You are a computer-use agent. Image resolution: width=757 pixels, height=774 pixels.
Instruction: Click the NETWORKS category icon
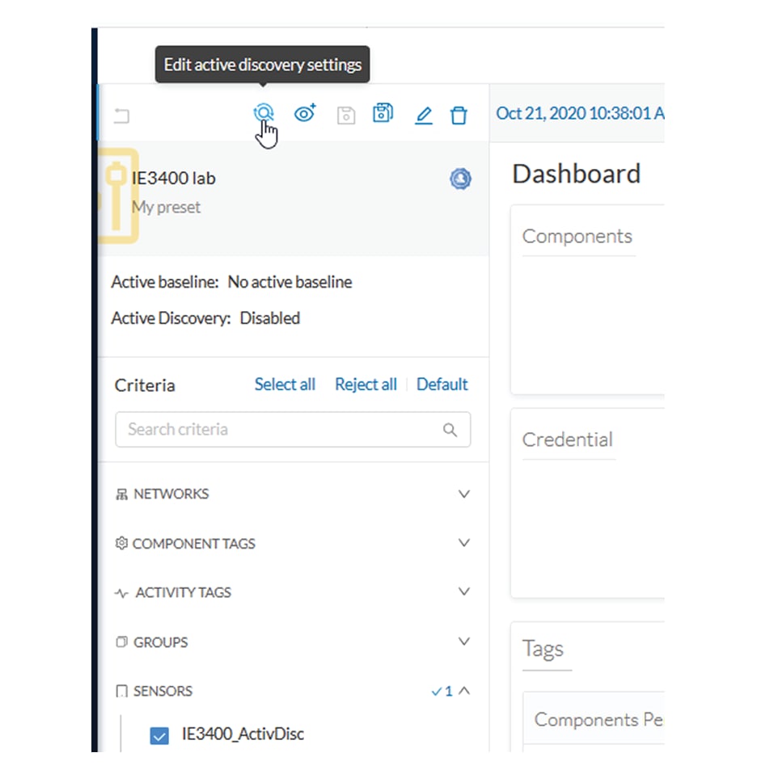[x=121, y=494]
